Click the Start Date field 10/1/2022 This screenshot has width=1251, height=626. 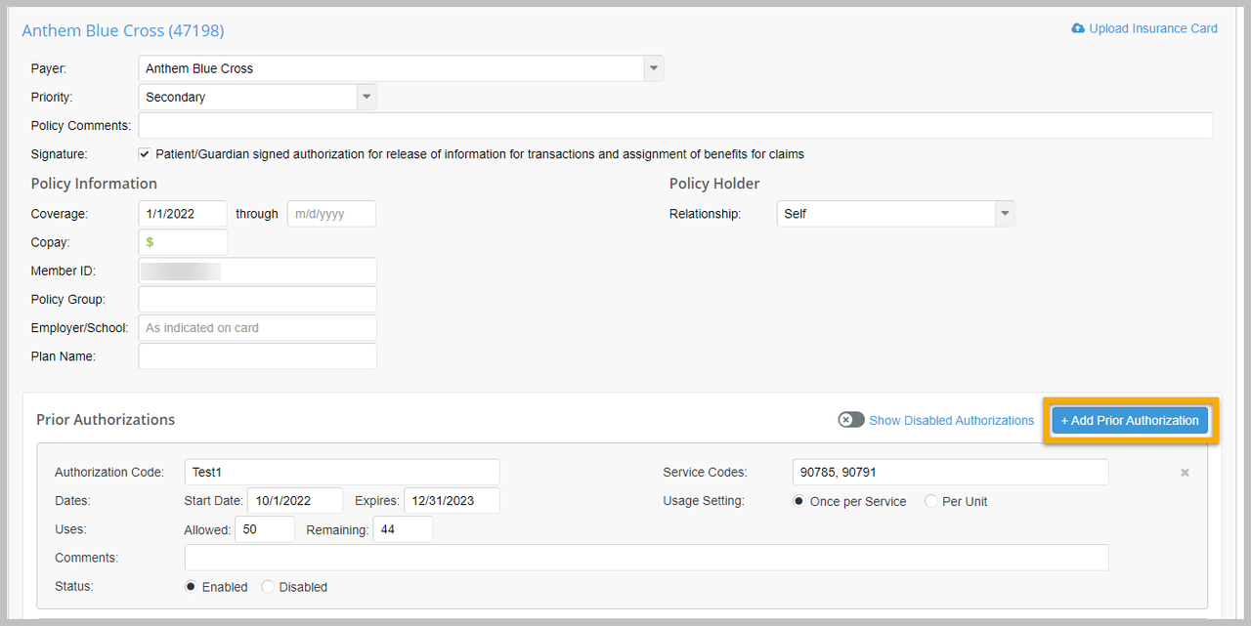click(295, 500)
